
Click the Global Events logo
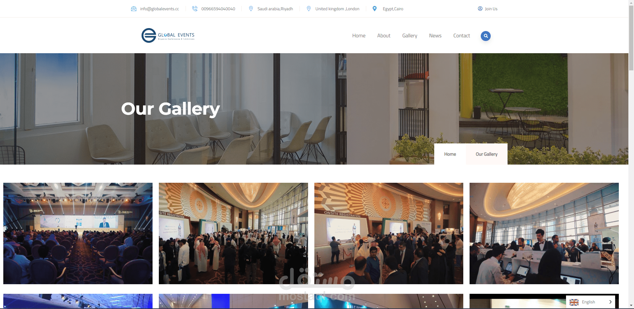tap(168, 35)
